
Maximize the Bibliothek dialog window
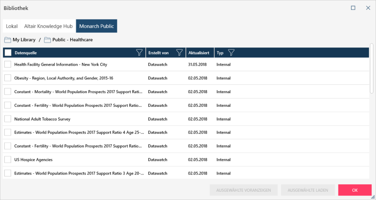pos(353,8)
